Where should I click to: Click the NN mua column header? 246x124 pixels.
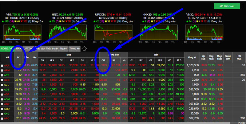[x=239, y=57]
